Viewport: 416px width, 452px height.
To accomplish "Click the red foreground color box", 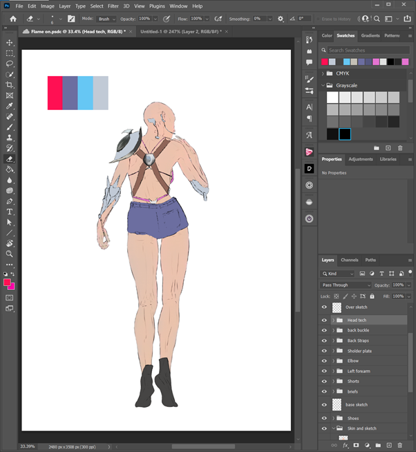I will pyautogui.click(x=7, y=282).
